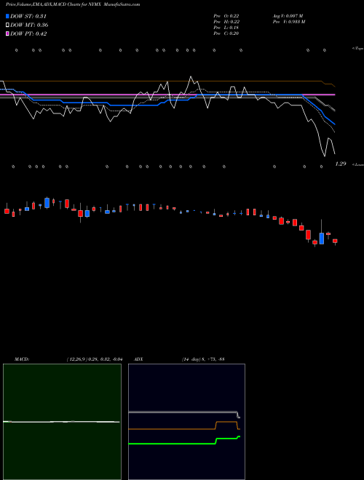Viewport: 364px width, 480px height.
Task: Click the 'Pre V: 0.933 M' volume text
Action: click(x=289, y=22)
